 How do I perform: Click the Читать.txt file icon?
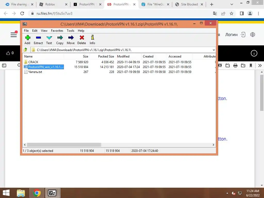(x=26, y=72)
